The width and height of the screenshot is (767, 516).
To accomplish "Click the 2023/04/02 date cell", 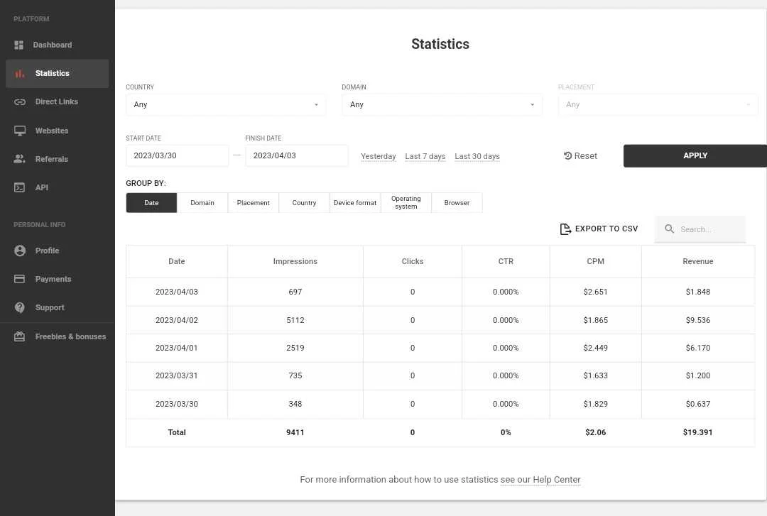I will (177, 320).
